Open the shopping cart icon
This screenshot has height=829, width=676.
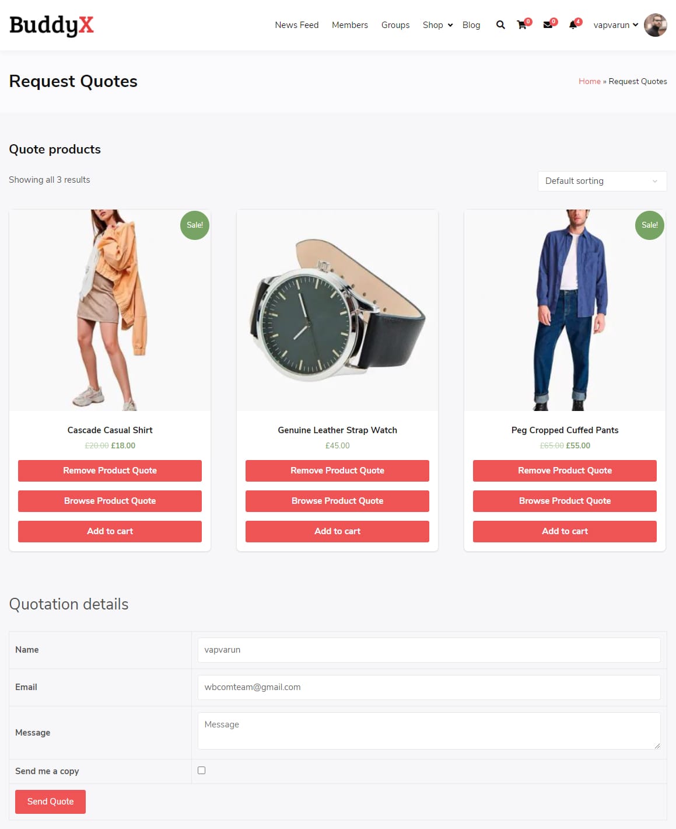(522, 25)
